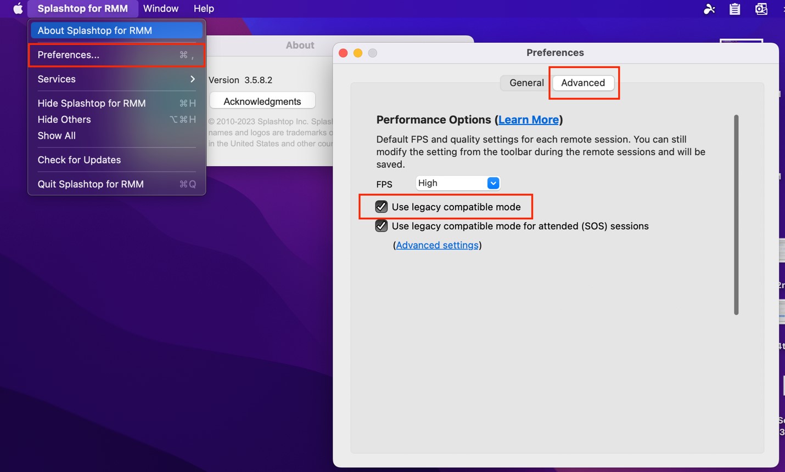Choose Preferences... from the menu

116,55
